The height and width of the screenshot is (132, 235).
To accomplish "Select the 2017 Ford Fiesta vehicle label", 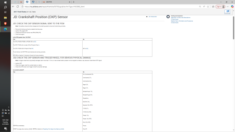I will coord(25,12).
